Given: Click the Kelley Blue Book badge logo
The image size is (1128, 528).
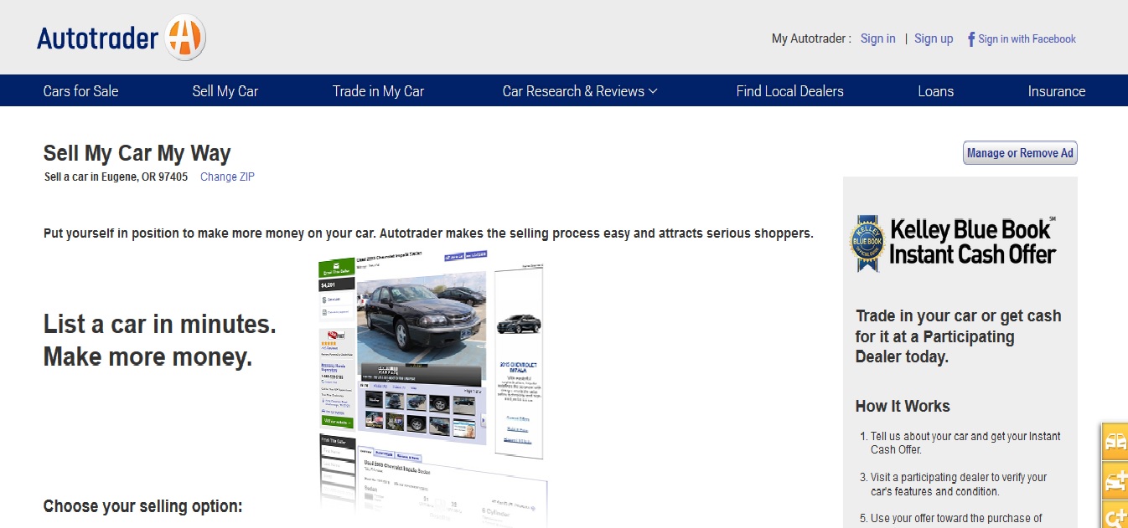Looking at the screenshot, I should click(x=867, y=243).
